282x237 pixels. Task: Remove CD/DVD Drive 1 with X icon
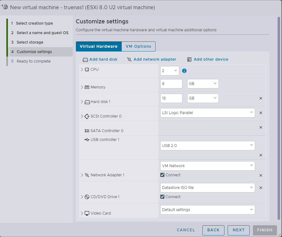[261, 188]
